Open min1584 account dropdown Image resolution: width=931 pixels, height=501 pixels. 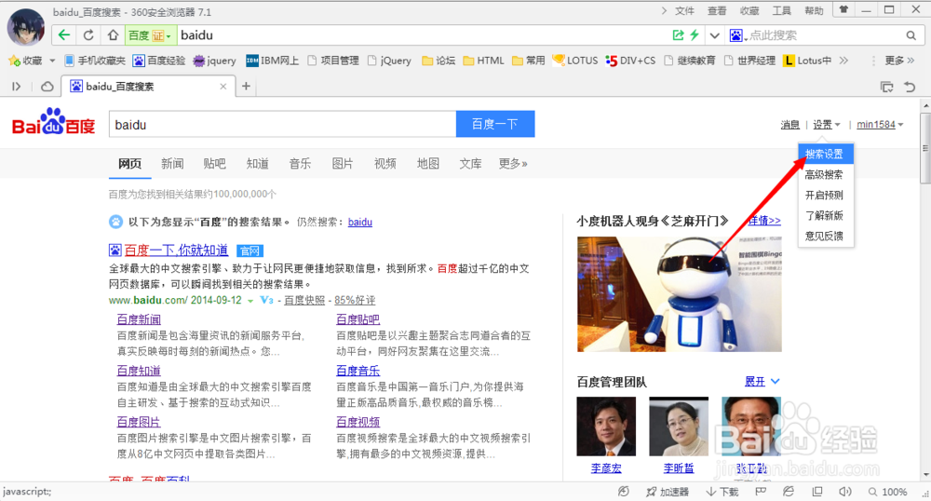pyautogui.click(x=880, y=125)
